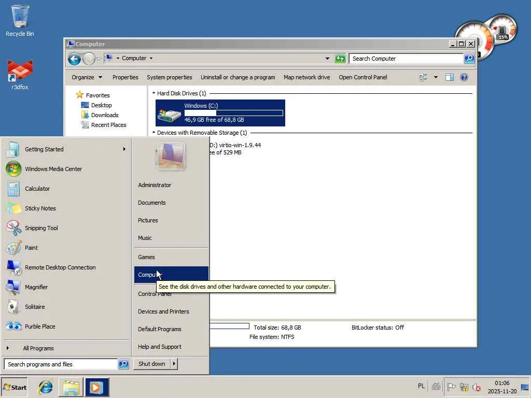Open Windows Media Player taskbar icon
Viewport: 531px width, 398px height.
(97, 387)
